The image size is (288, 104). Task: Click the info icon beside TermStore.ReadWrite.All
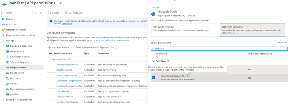[x=187, y=76]
